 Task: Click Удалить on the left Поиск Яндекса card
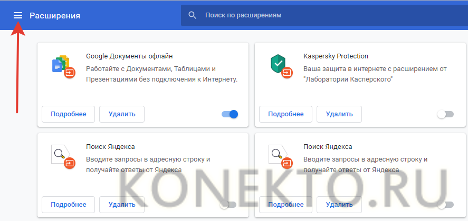[122, 204]
